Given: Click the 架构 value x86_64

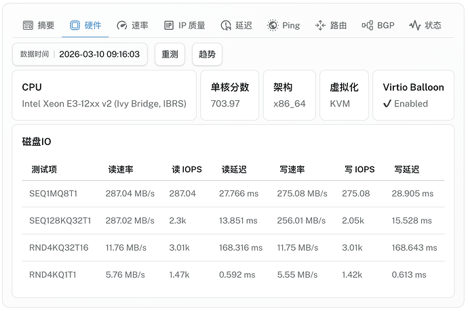Looking at the screenshot, I should pos(290,104).
